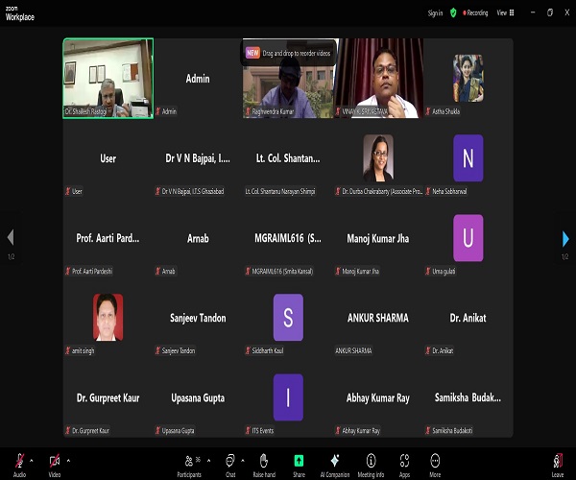Select the Upasana Gupta tile
Image resolution: width=576 pixels, height=480 pixels.
(198, 397)
